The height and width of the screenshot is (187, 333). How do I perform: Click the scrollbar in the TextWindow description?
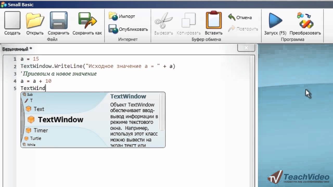click(x=162, y=112)
